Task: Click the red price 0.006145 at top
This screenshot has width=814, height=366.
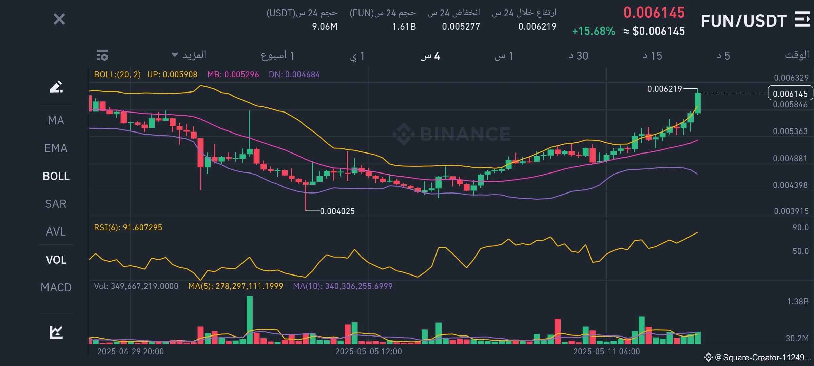Action: [654, 13]
